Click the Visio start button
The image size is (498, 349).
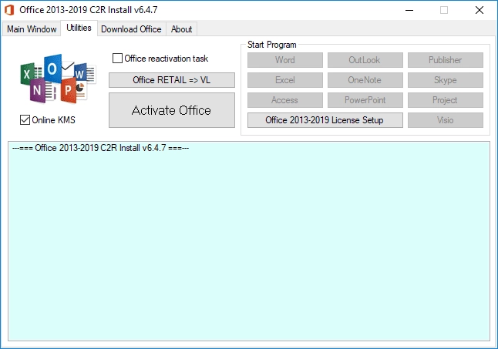click(446, 120)
